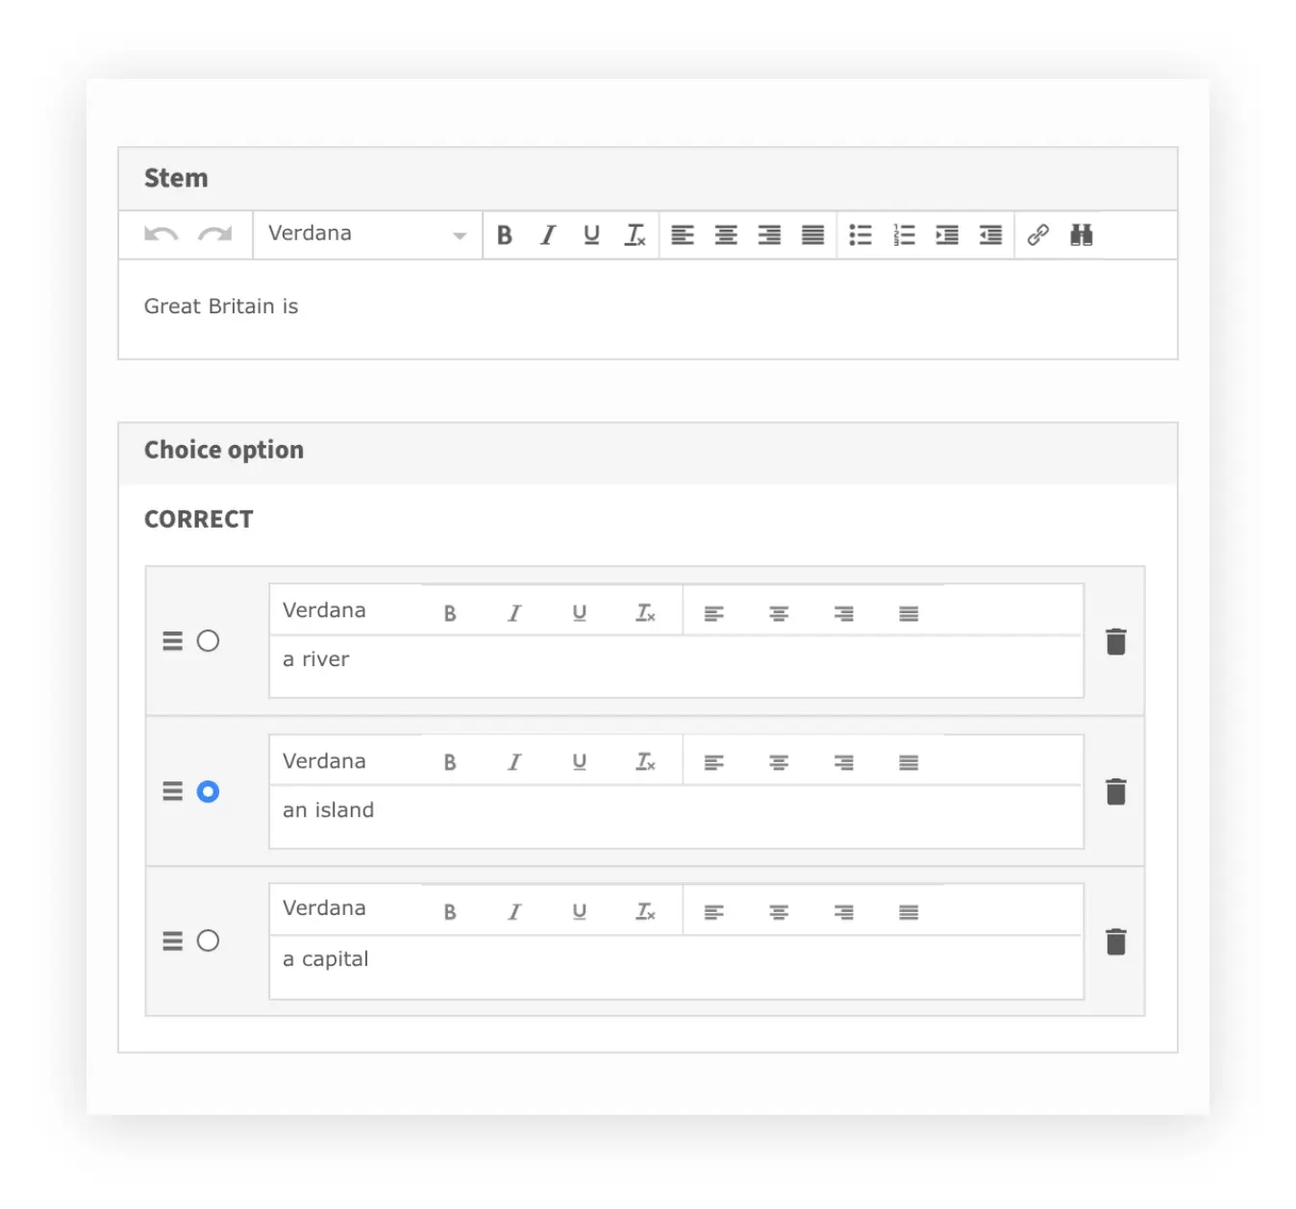Click the redo arrow in Stem toolbar
Viewport: 1296px width, 1209px height.
214,234
